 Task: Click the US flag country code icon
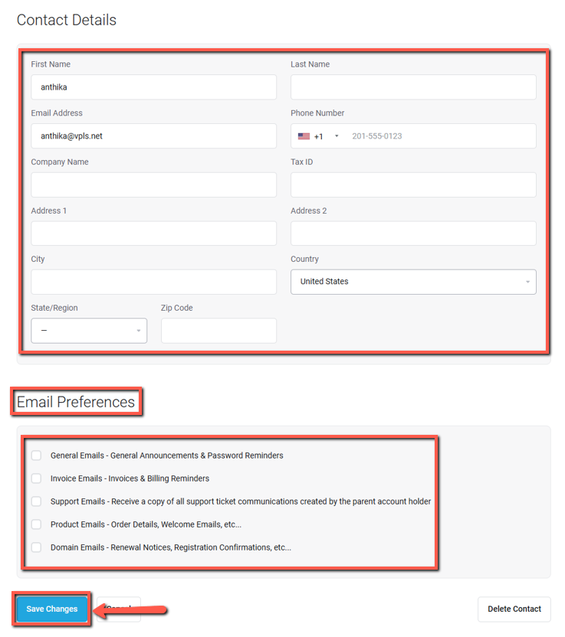point(304,136)
